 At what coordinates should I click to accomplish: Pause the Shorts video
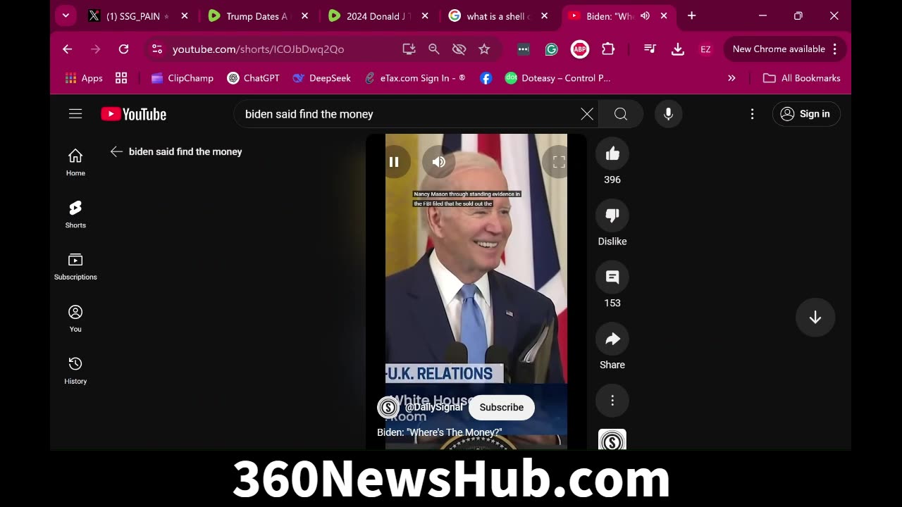394,162
